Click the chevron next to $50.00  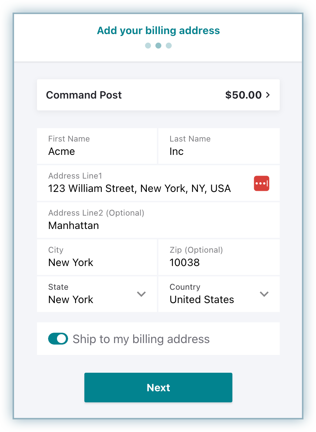[268, 95]
